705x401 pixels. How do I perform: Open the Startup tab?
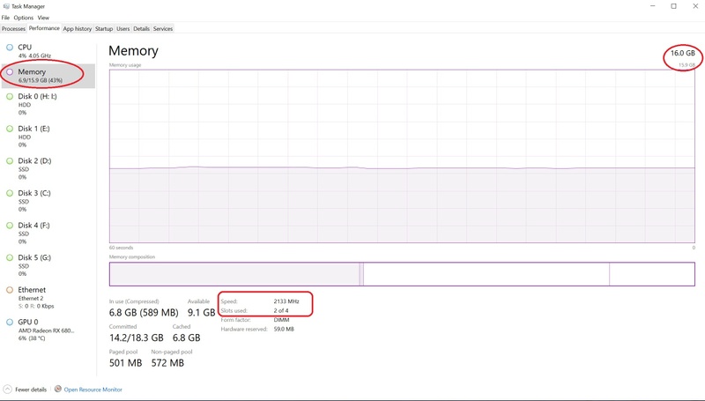104,29
